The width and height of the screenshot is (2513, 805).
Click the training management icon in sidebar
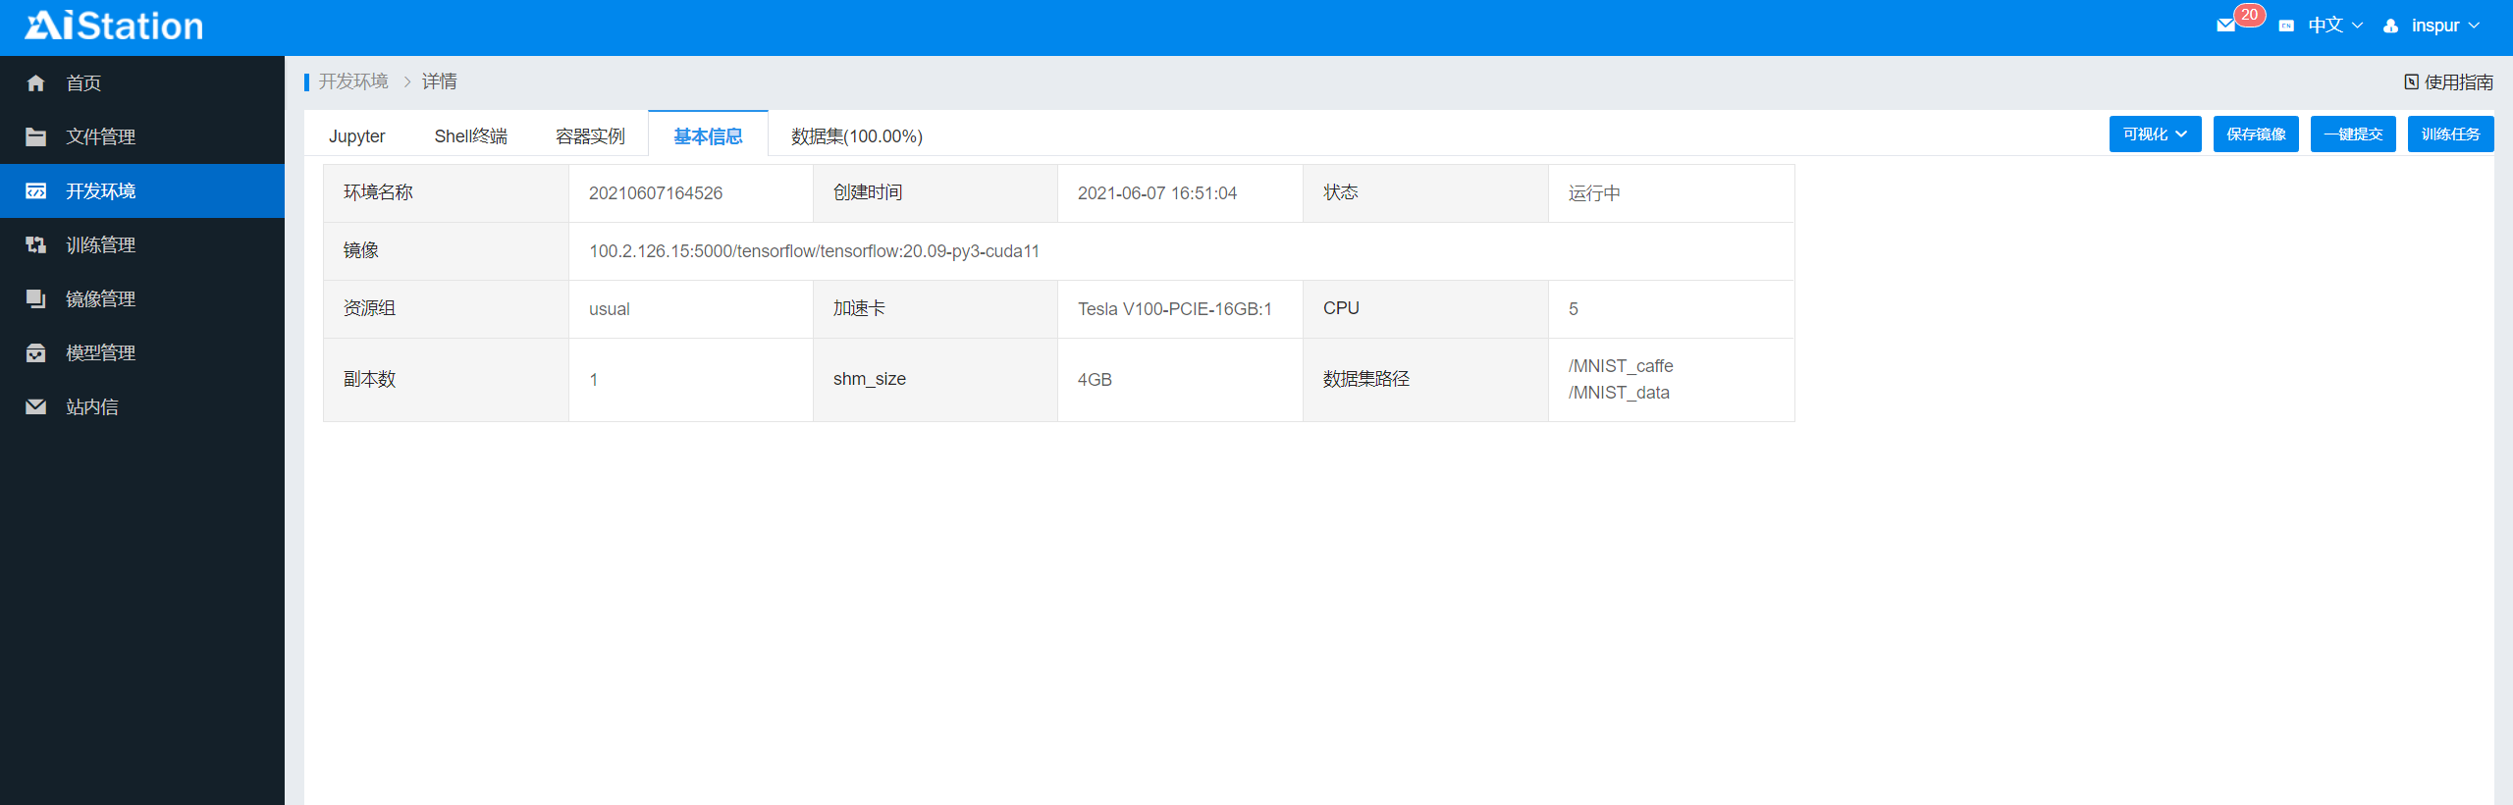coord(36,245)
